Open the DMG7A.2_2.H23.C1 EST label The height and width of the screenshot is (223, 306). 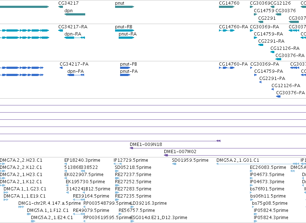(x=21, y=160)
